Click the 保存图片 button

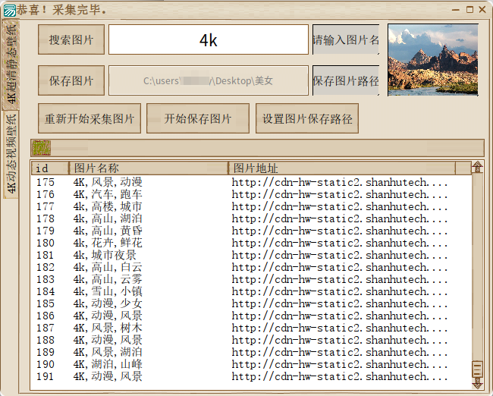pos(71,80)
